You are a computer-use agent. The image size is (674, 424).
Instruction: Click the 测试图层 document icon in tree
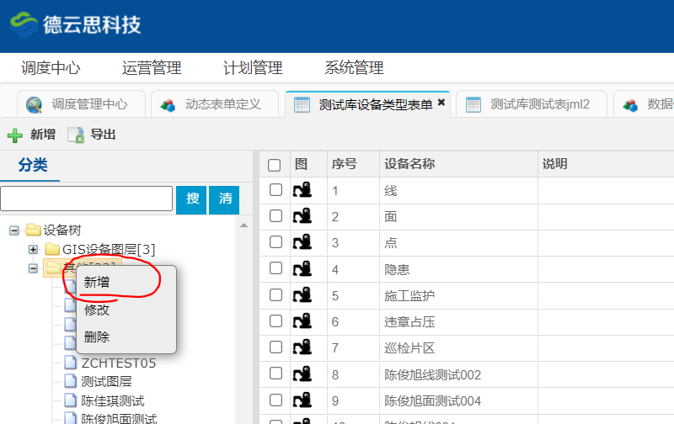pyautogui.click(x=72, y=382)
